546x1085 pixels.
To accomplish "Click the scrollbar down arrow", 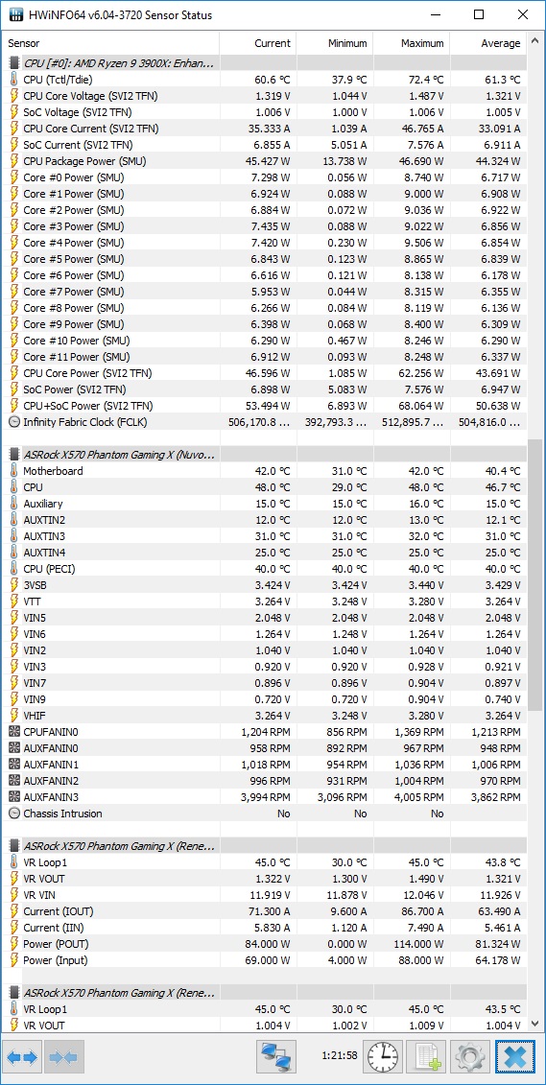I will pyautogui.click(x=534, y=1023).
